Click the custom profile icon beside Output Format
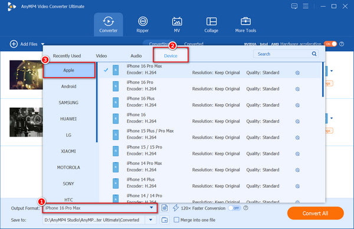The image size is (354, 229). 165,208
